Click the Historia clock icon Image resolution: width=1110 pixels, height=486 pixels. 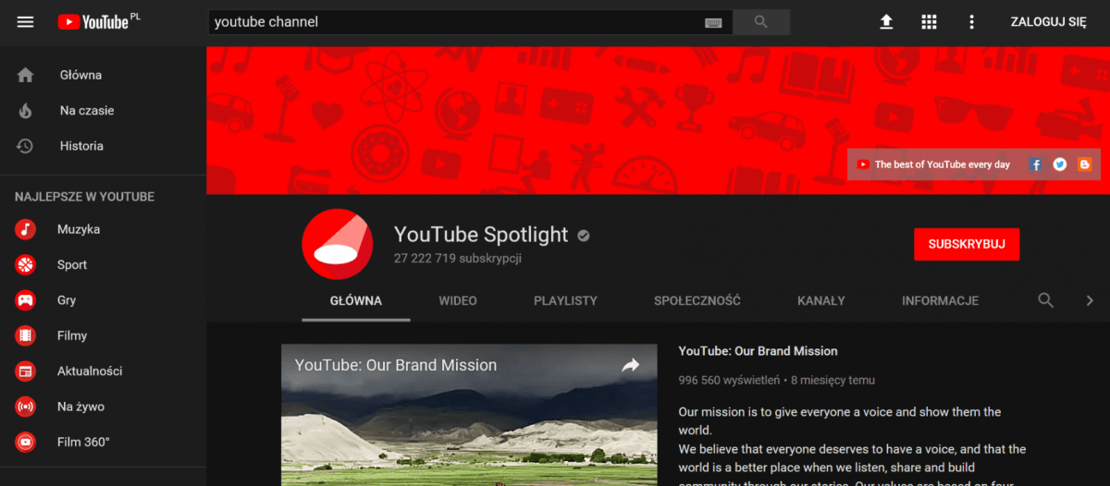25,146
